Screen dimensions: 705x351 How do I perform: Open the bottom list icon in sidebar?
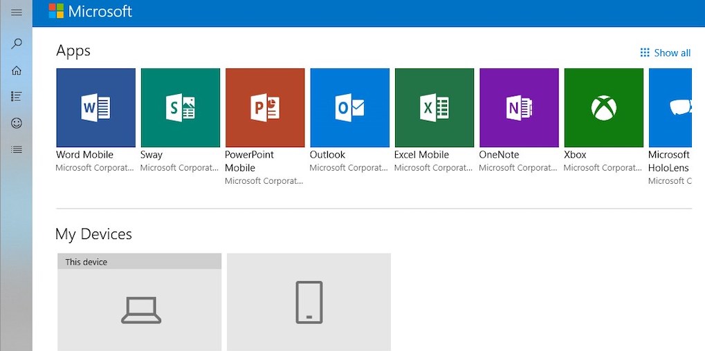coord(17,149)
